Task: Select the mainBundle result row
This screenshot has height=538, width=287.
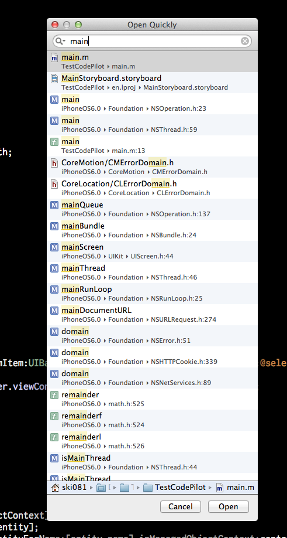Action: [x=152, y=230]
